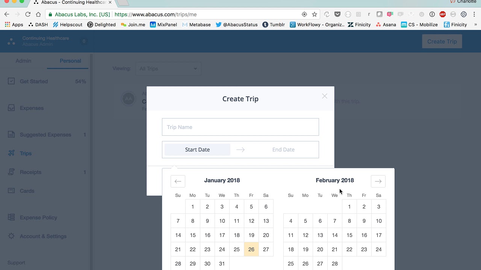This screenshot has height=270, width=481.
Task: Select the Start Date field
Action: 197,150
